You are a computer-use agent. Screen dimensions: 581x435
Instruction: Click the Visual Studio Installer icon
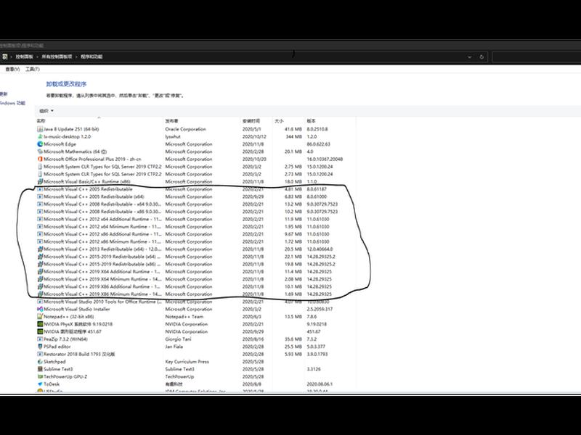point(40,310)
